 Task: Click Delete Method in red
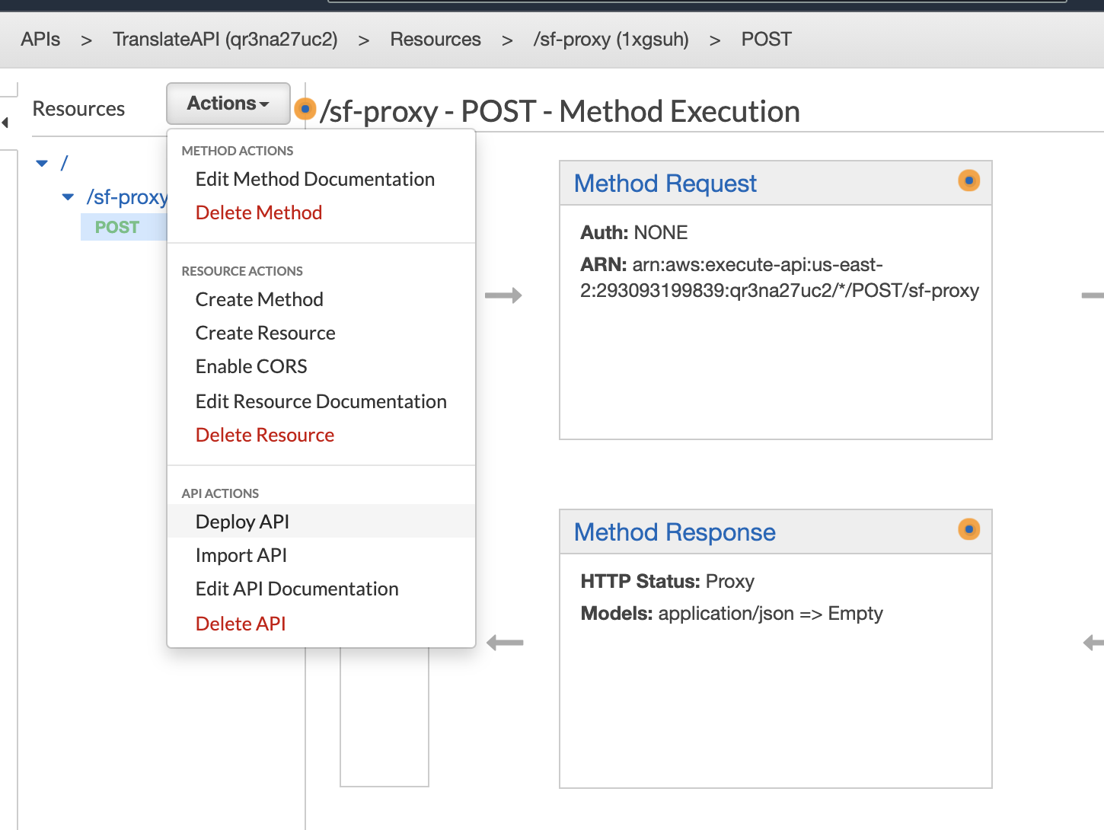pos(258,212)
